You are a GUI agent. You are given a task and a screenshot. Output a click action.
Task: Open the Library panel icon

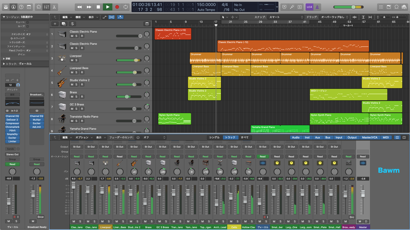[6, 7]
